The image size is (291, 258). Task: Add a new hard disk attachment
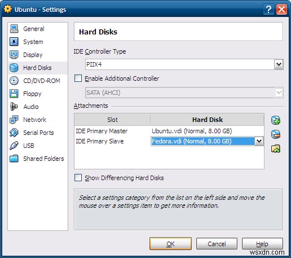click(276, 120)
